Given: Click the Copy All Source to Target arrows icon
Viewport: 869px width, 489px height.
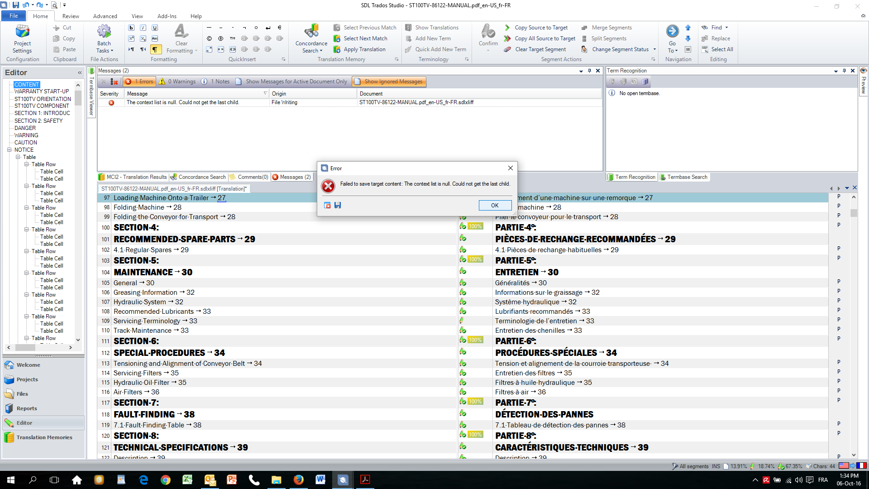Looking at the screenshot, I should (x=508, y=38).
